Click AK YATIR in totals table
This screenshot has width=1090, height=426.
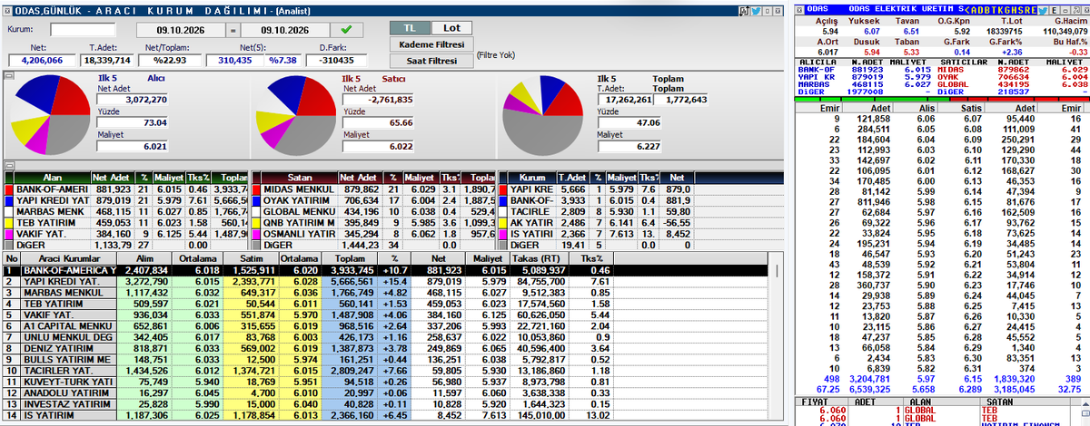(532, 222)
